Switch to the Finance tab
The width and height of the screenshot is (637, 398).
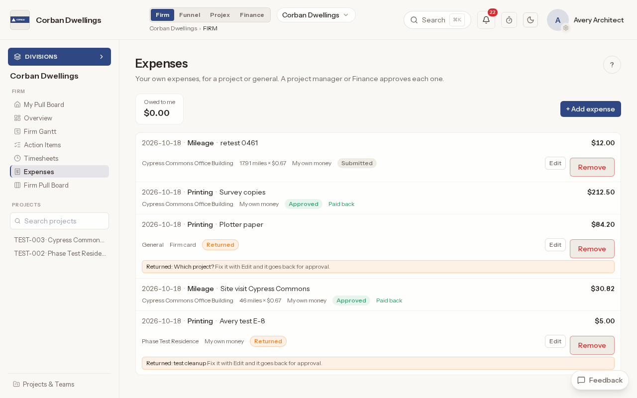tap(252, 15)
